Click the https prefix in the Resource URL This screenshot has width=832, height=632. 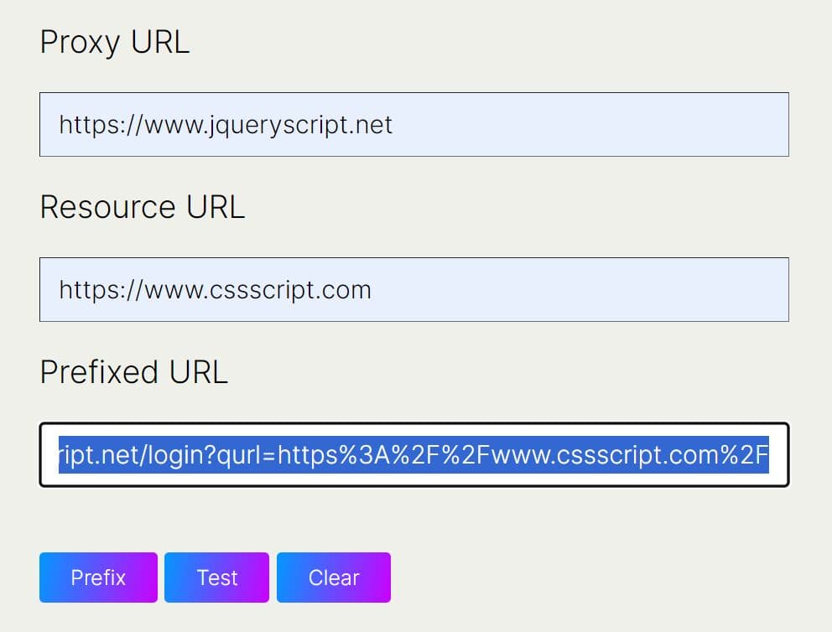[86, 289]
